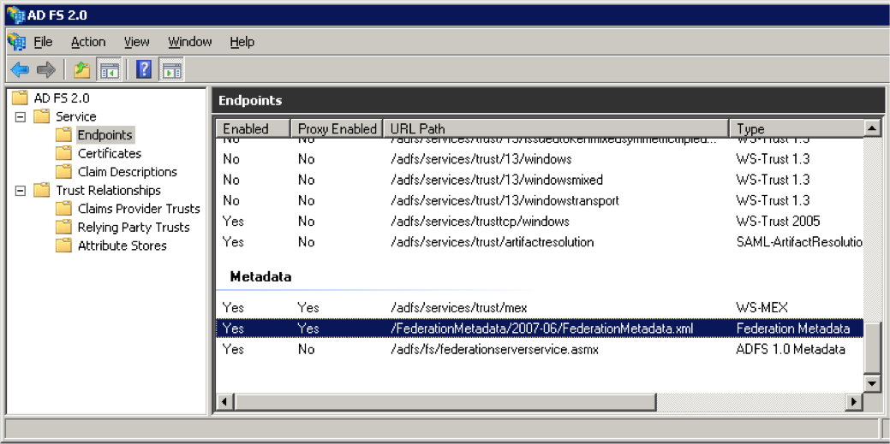Screen dimensions: 890x444
Task: Click the horizontal scrollbar thumb
Action: 445,401
